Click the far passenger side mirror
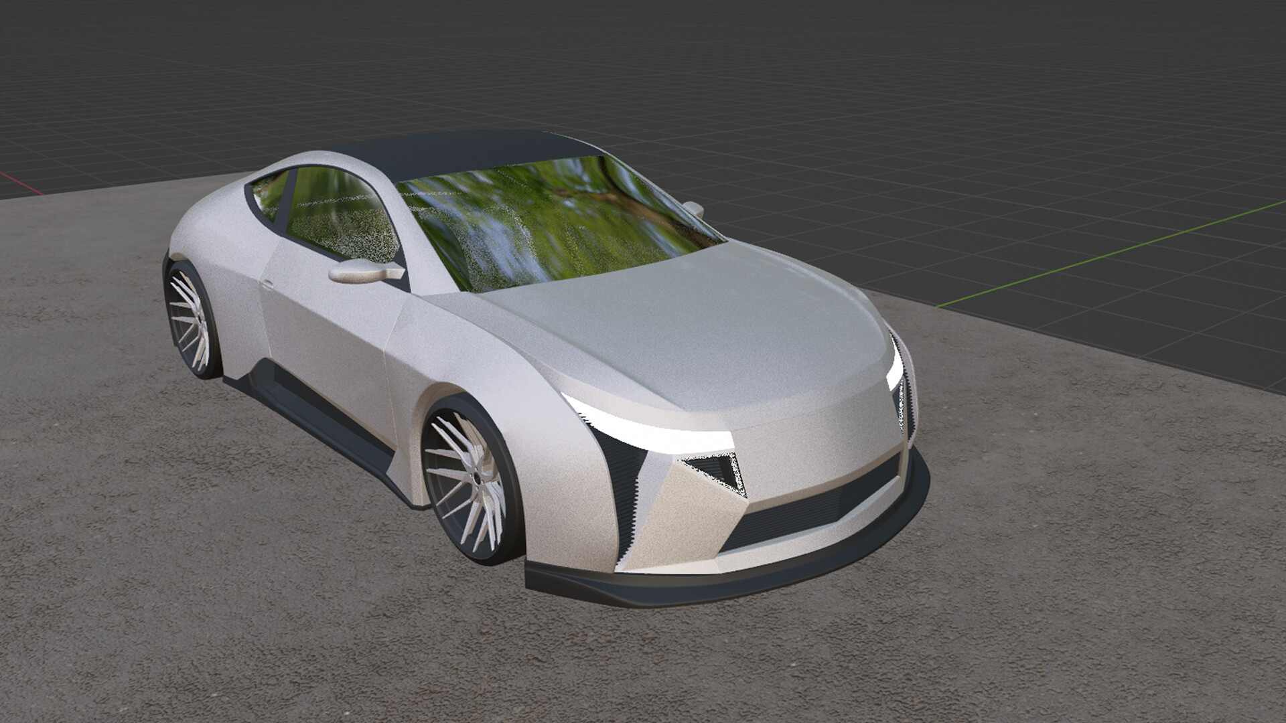This screenshot has height=723, width=1286. coord(695,208)
